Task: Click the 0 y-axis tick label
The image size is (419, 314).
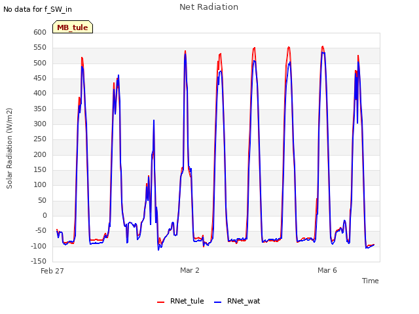Action: [45, 215]
